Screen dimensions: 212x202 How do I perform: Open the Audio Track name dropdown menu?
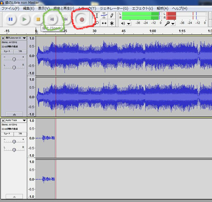tap(24, 120)
